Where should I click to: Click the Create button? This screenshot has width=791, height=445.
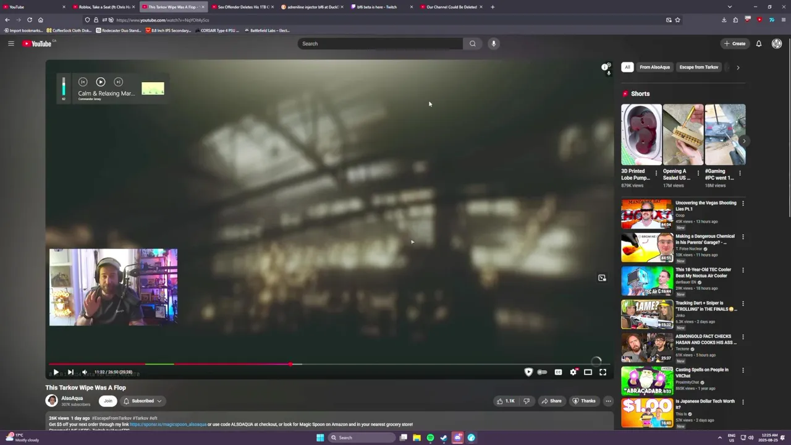735,43
